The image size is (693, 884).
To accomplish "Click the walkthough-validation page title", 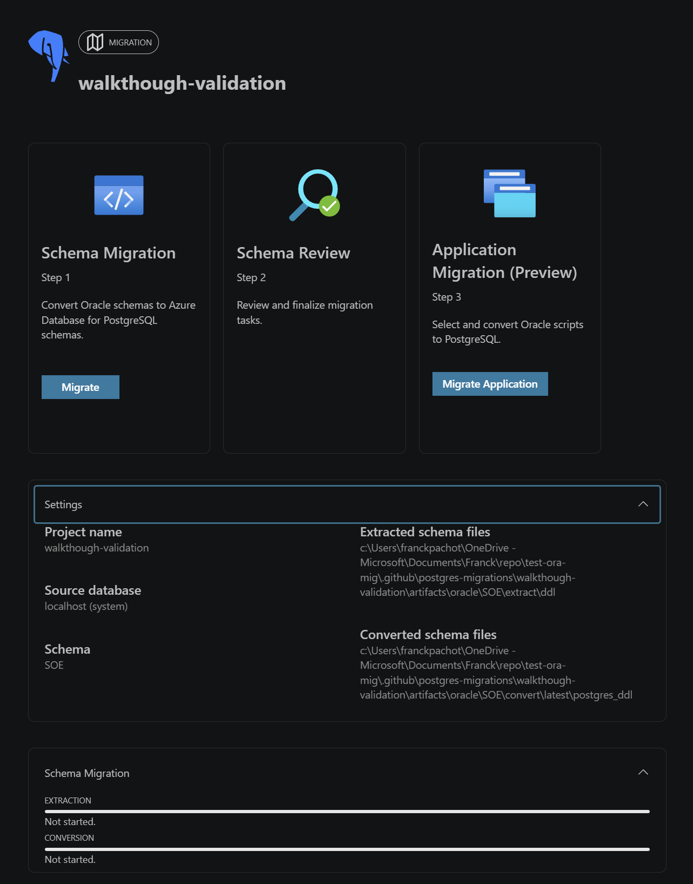I will coord(182,83).
